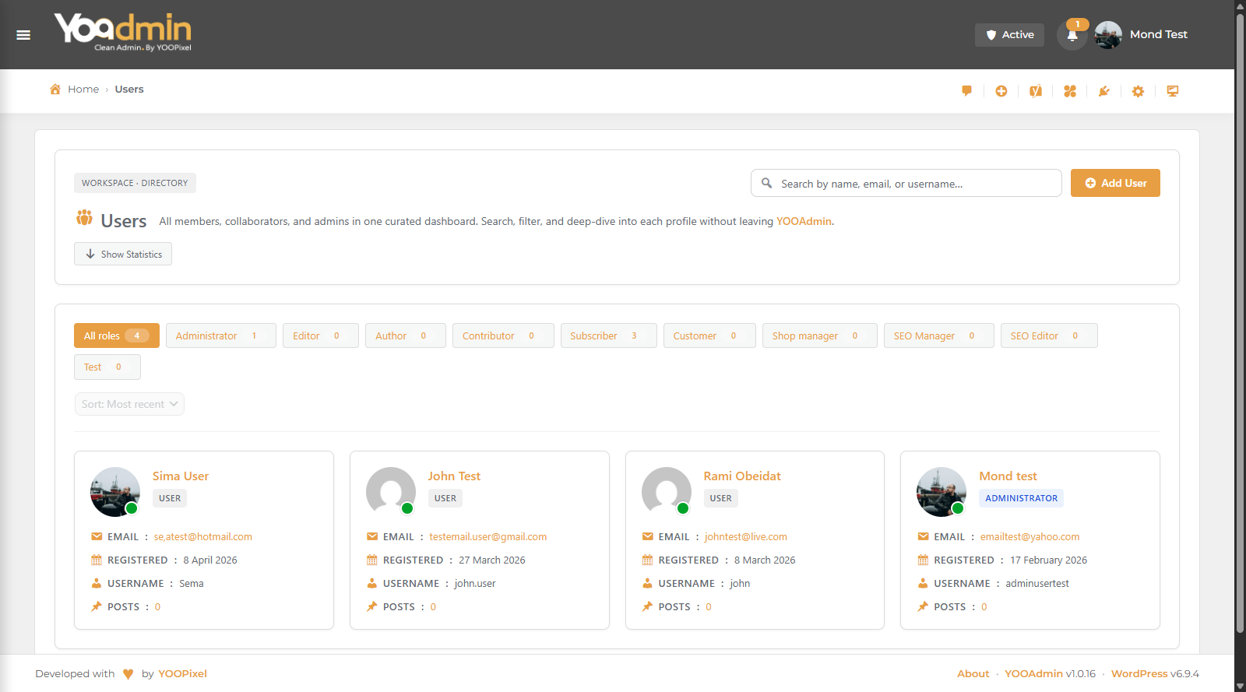Open the settings gear icon
The height and width of the screenshot is (692, 1246).
click(x=1139, y=91)
